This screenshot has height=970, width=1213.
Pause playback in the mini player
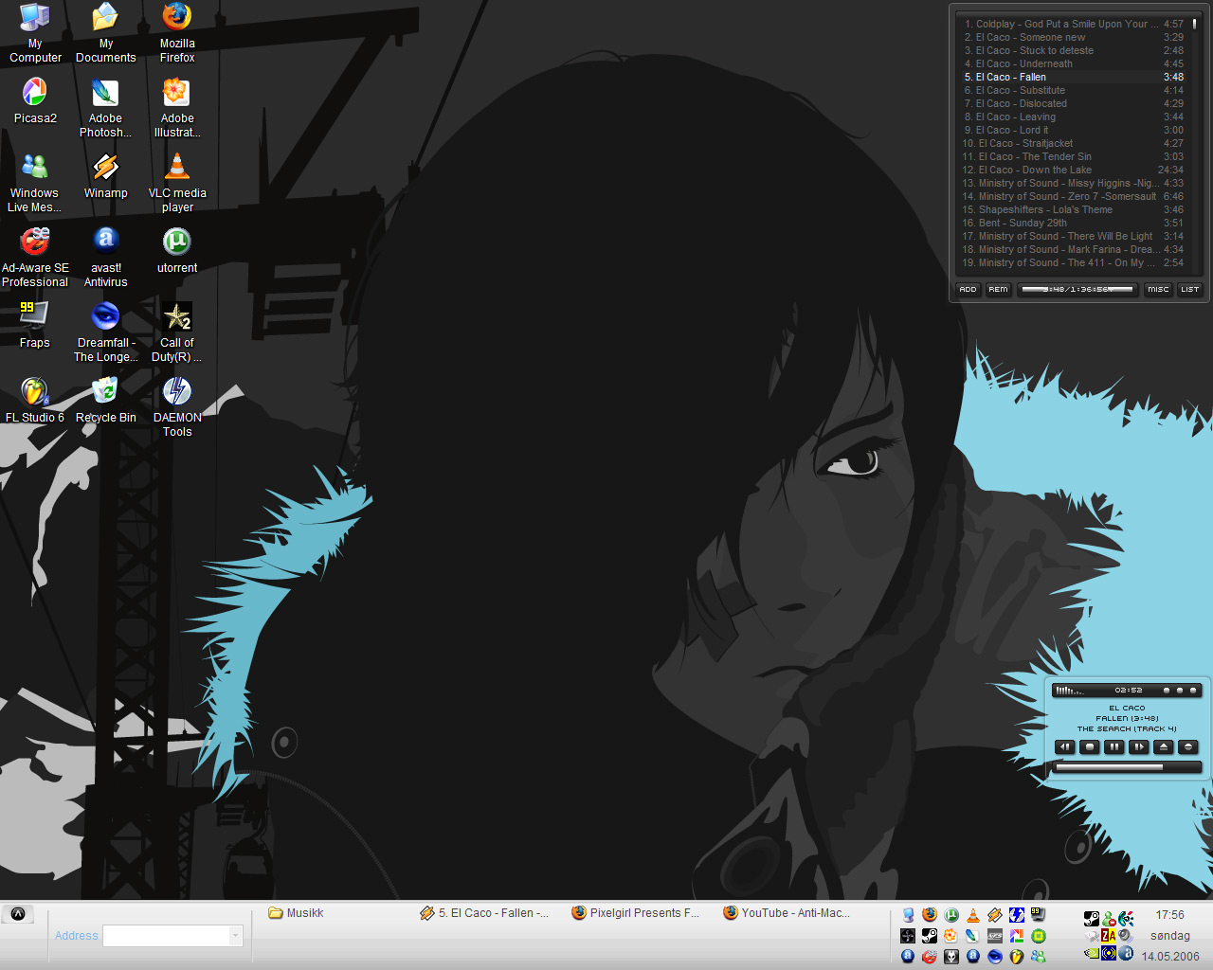1114,747
